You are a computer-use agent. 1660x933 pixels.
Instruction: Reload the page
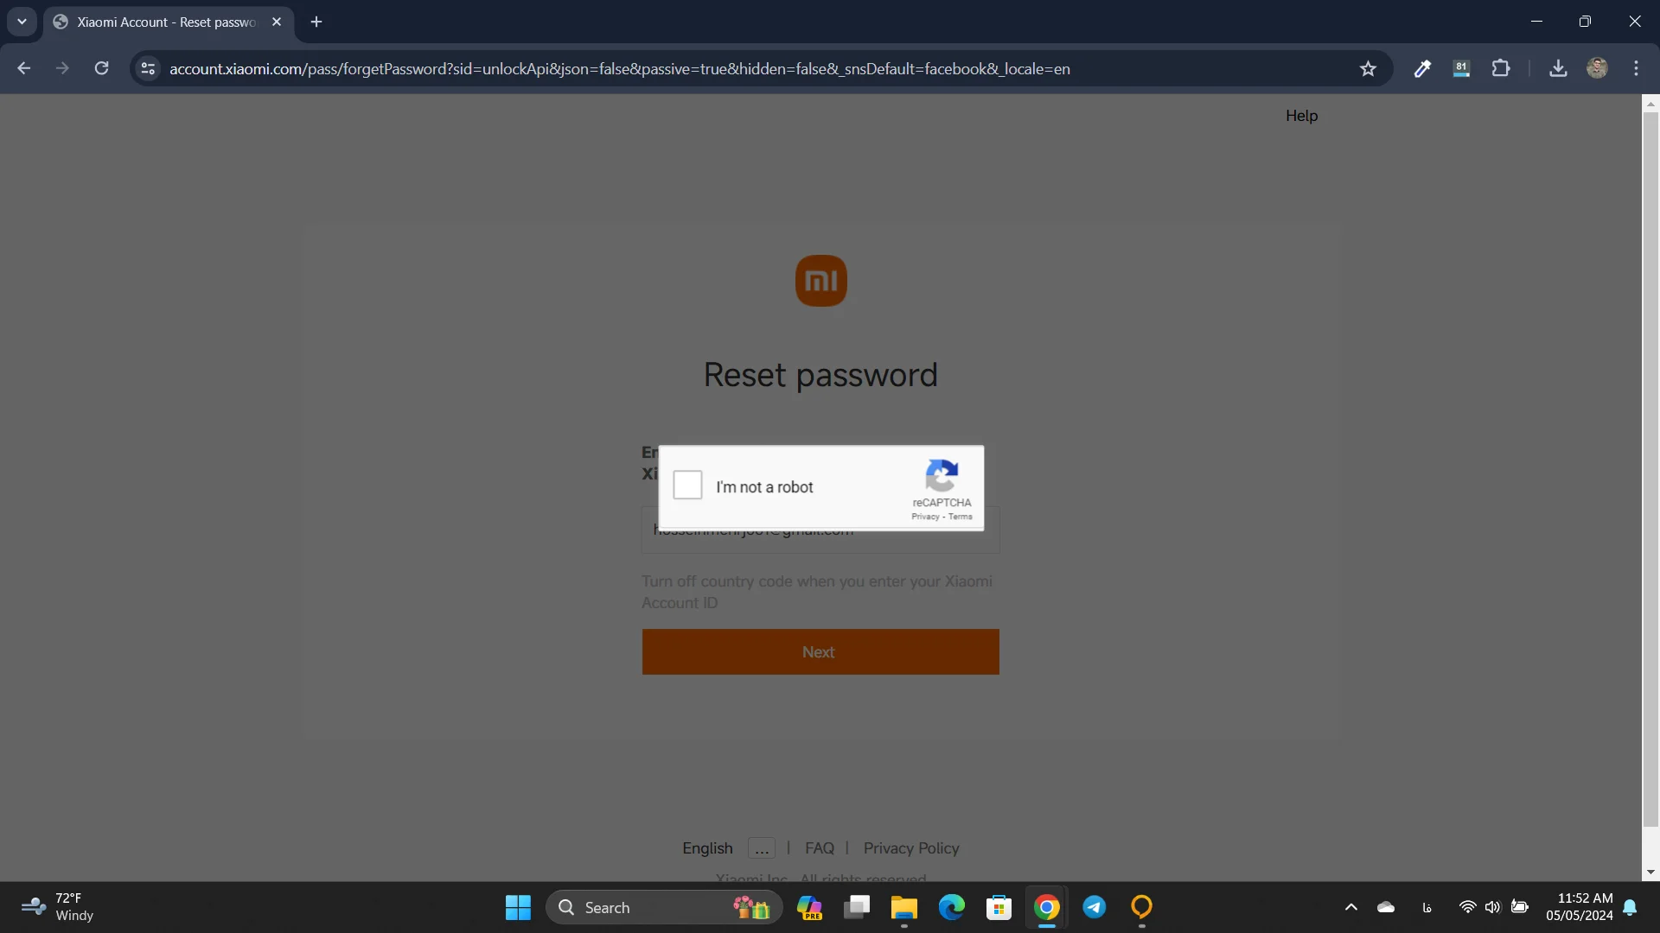coord(102,68)
